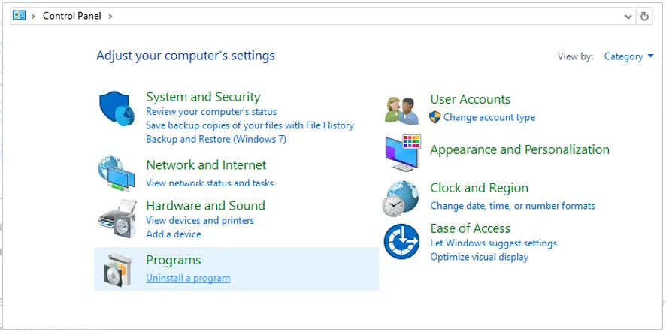This screenshot has height=332, width=666.
Task: Click the Ease of Access icon
Action: (401, 242)
